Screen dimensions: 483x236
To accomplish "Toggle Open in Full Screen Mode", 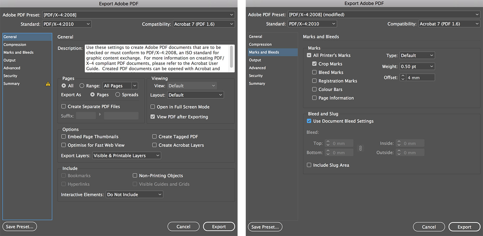I will click(153, 107).
